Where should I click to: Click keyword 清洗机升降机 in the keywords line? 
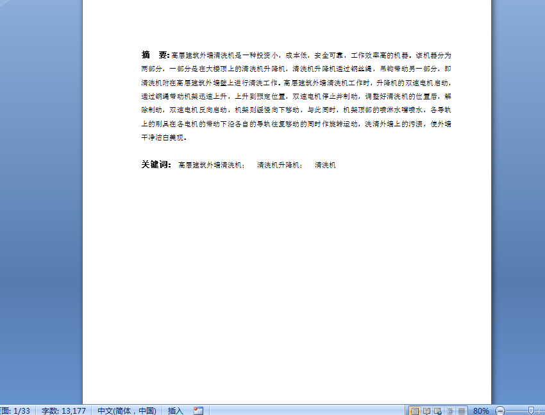(278, 165)
